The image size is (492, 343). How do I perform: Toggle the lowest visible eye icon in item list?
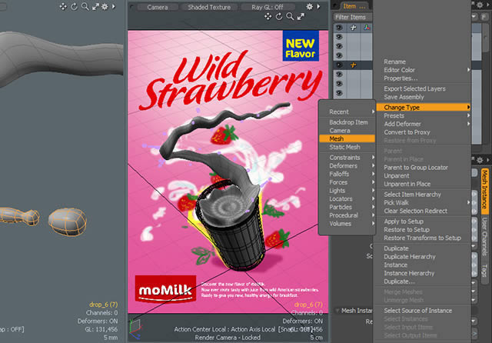coord(339,93)
